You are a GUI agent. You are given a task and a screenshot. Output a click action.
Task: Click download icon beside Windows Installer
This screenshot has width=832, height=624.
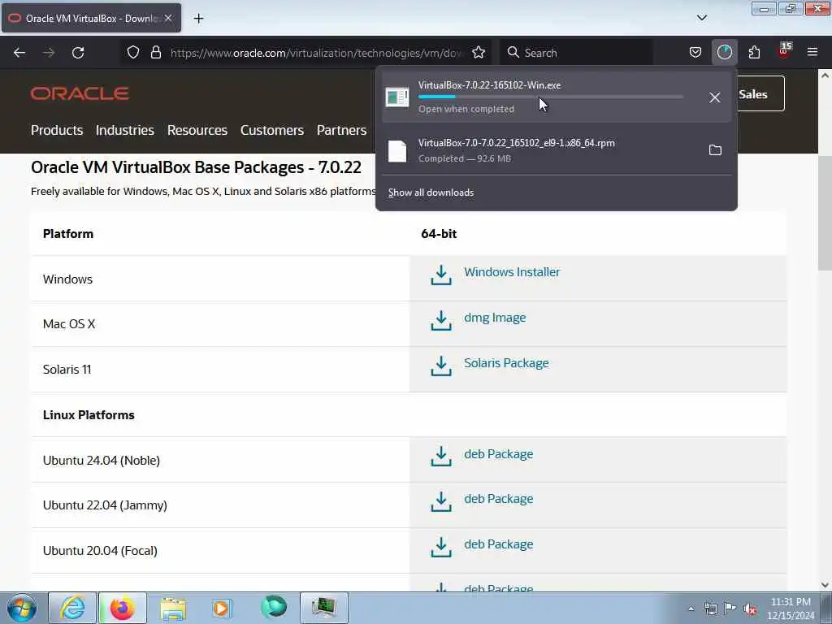pos(441,275)
